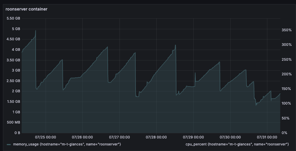Viewport: 296px width, 151px height.
Task: Click the 350% right axis label
Action: click(x=287, y=30)
